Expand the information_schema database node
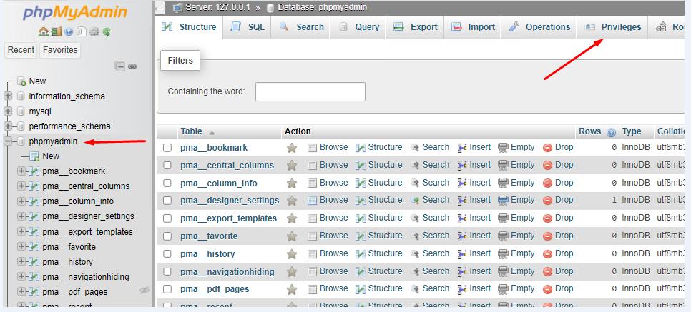The width and height of the screenshot is (691, 312). tap(8, 96)
